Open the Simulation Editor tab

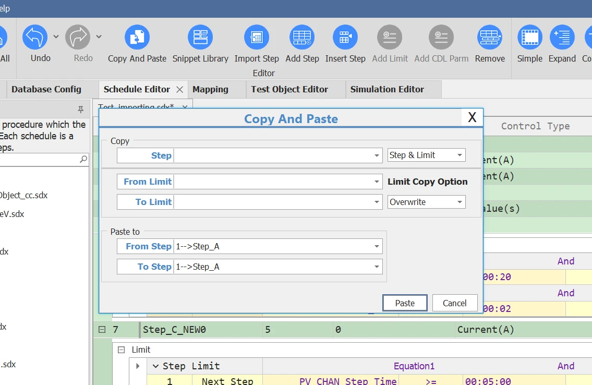click(x=387, y=89)
